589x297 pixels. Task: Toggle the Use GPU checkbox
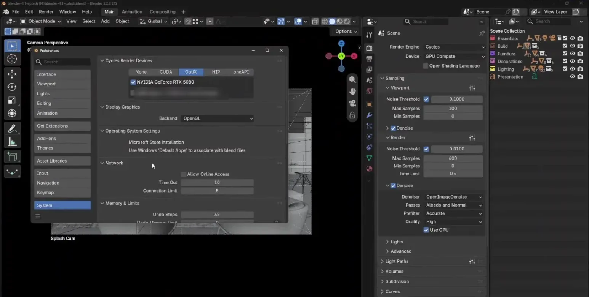pyautogui.click(x=426, y=230)
